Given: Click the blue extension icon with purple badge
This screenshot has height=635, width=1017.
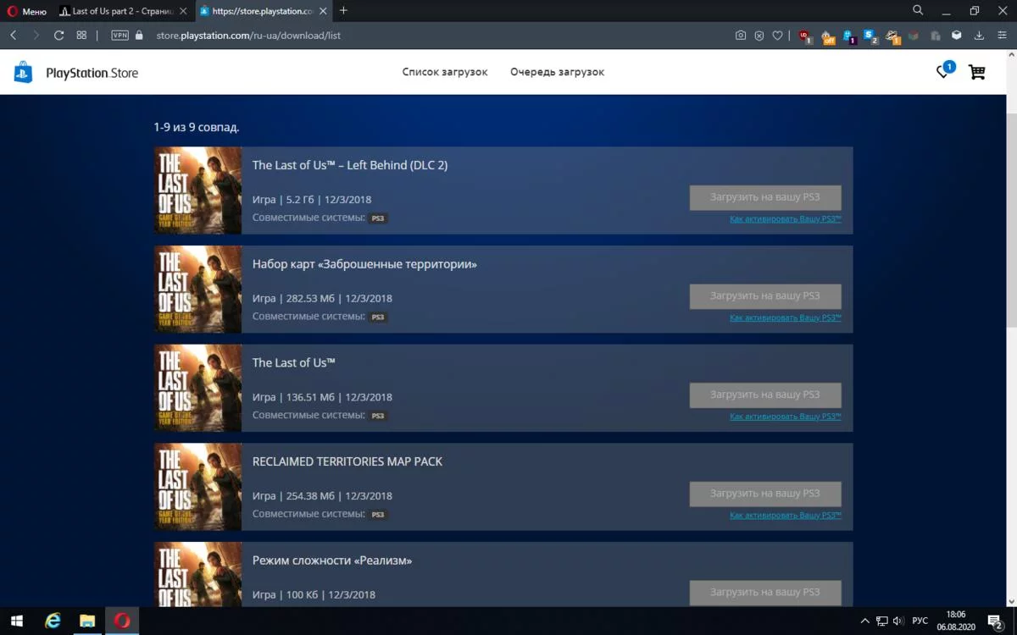Looking at the screenshot, I should pyautogui.click(x=849, y=36).
